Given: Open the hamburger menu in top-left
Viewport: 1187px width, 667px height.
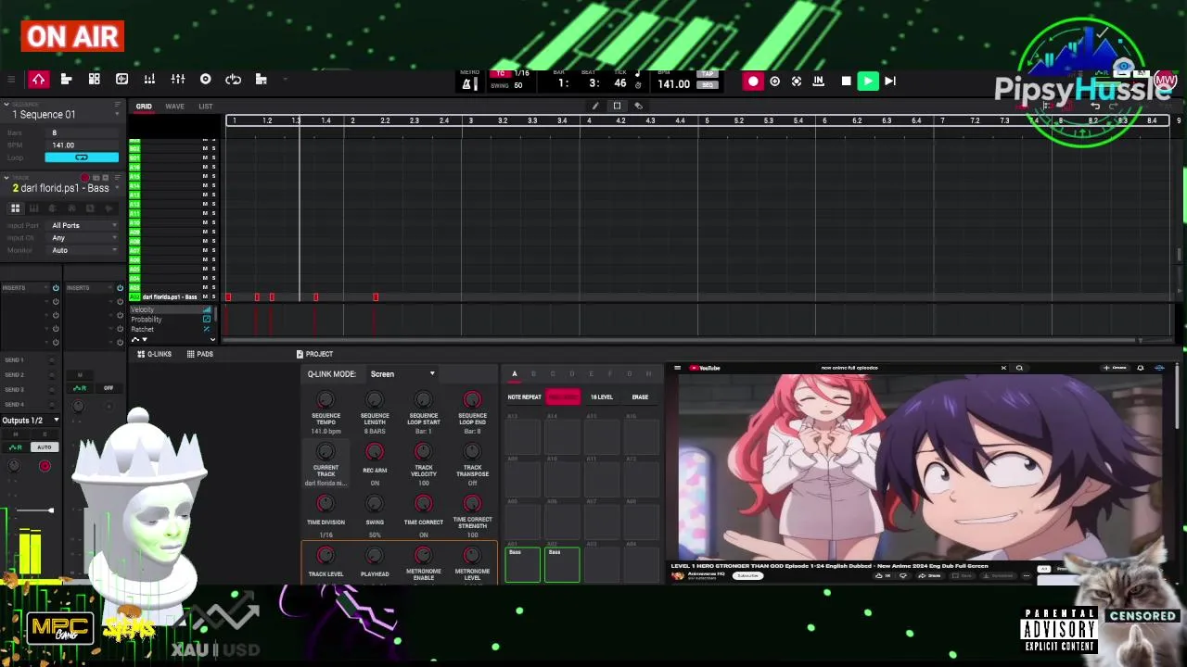Looking at the screenshot, I should 11,80.
